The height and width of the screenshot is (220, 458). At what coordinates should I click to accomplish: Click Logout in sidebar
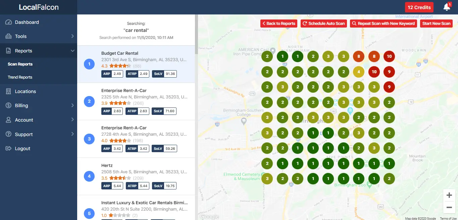(22, 148)
